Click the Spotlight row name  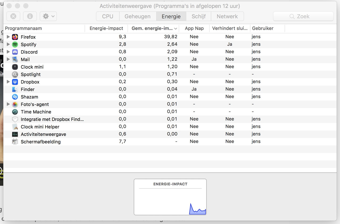[31, 74]
